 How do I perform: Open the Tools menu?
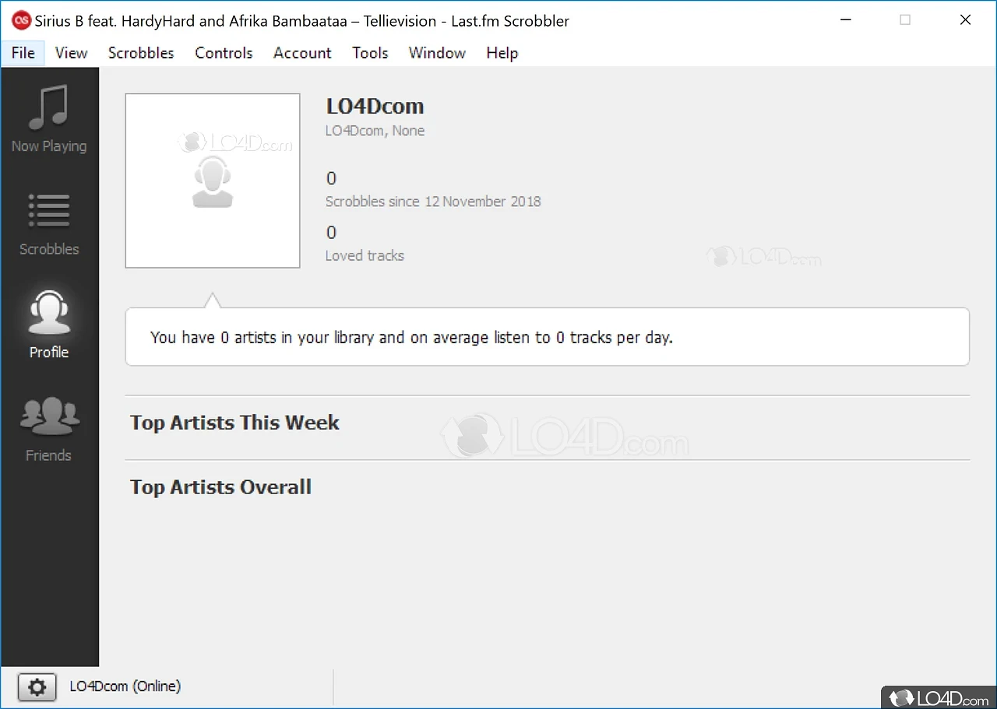tap(370, 53)
